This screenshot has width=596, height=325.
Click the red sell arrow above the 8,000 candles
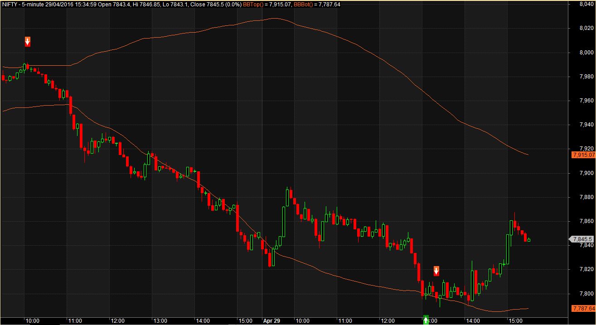click(x=28, y=42)
